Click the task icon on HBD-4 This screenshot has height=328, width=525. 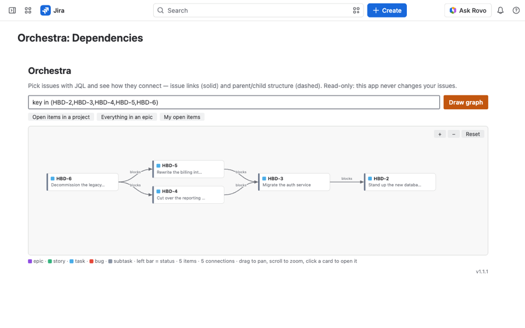159,191
